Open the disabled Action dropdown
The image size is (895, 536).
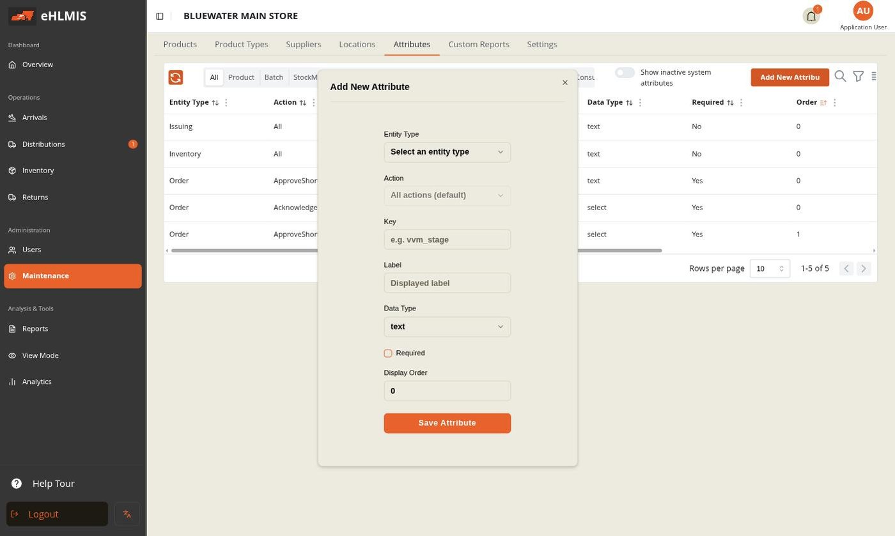point(447,195)
